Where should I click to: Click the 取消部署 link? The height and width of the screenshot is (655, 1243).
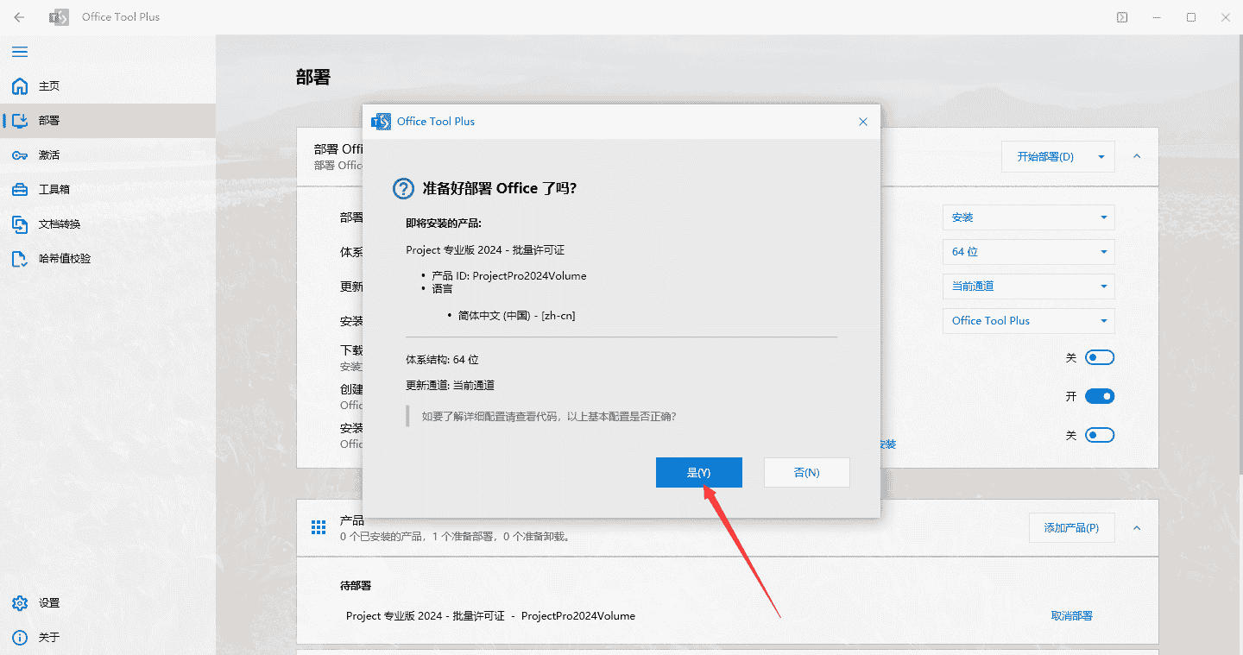1072,616
